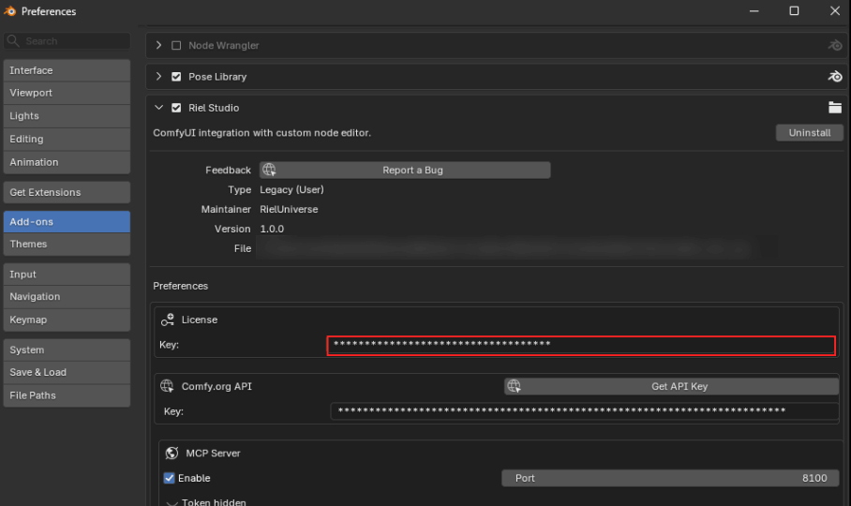Toggle the MCP Server Enable checkbox

[170, 478]
